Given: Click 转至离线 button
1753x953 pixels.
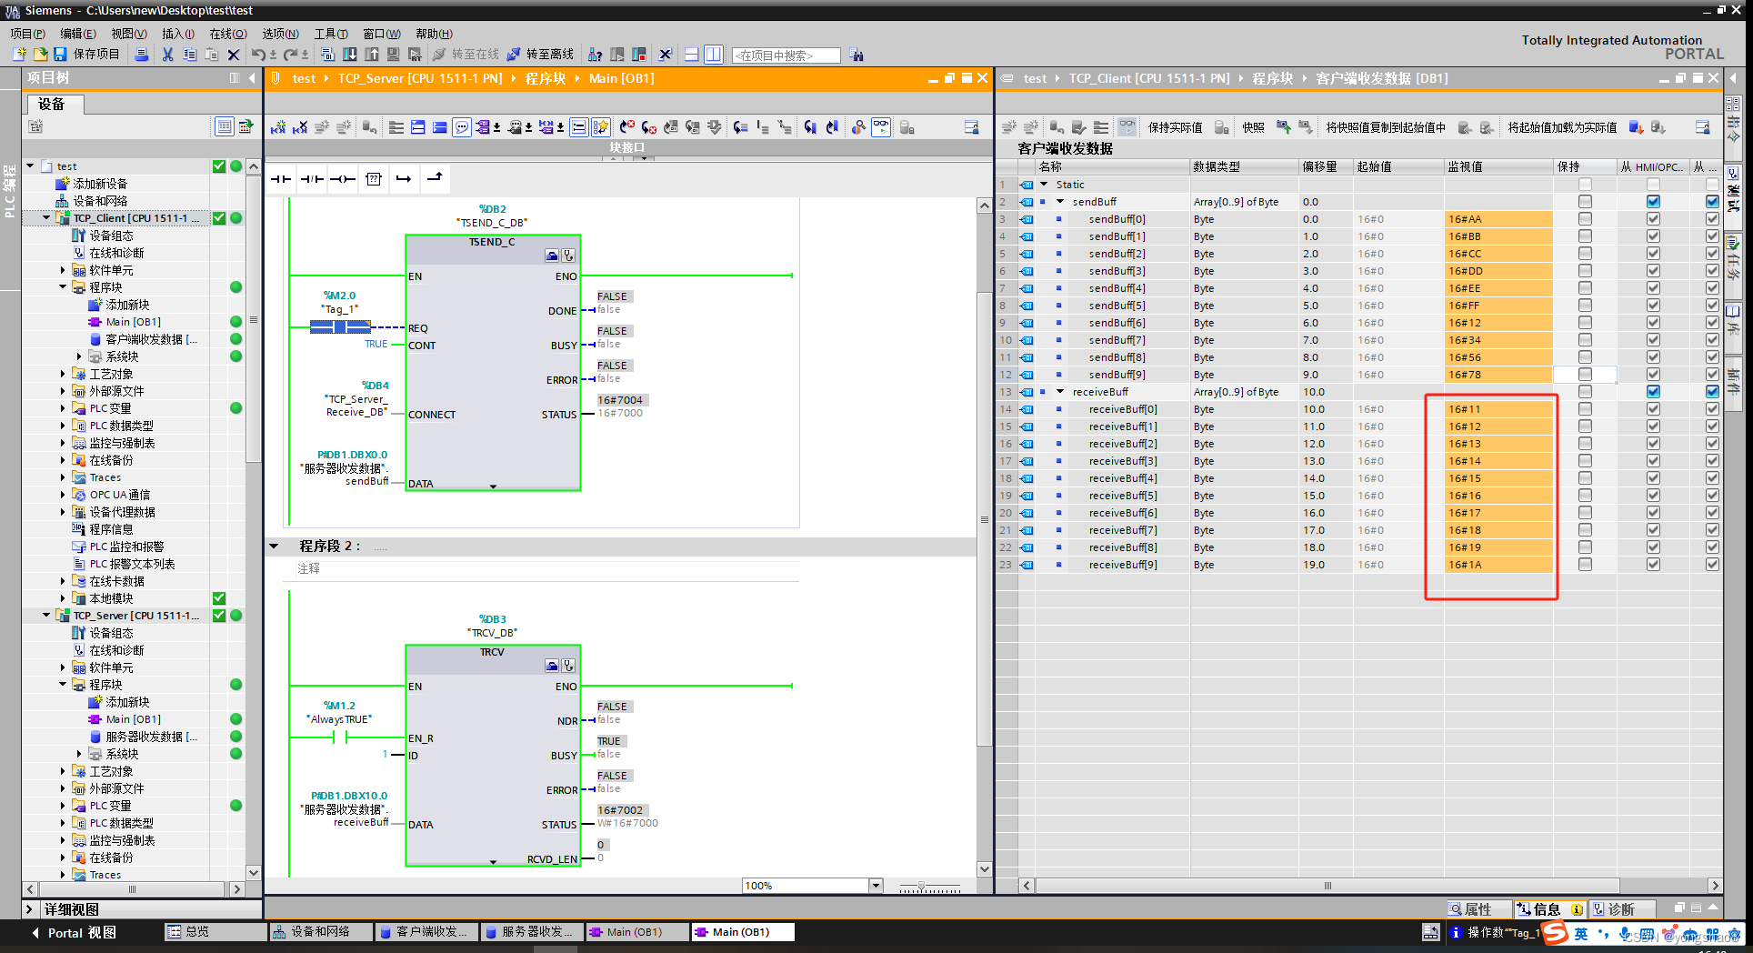Looking at the screenshot, I should coord(540,55).
